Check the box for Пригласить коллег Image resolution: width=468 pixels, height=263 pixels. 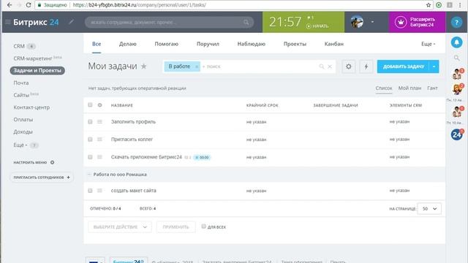click(90, 140)
